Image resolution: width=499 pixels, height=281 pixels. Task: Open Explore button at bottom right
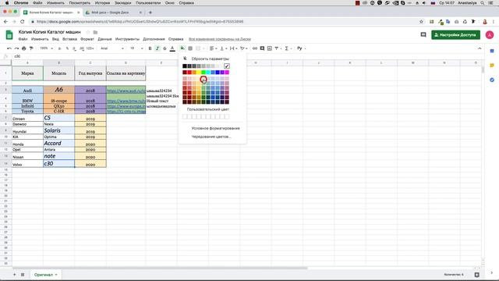pyautogui.click(x=476, y=275)
